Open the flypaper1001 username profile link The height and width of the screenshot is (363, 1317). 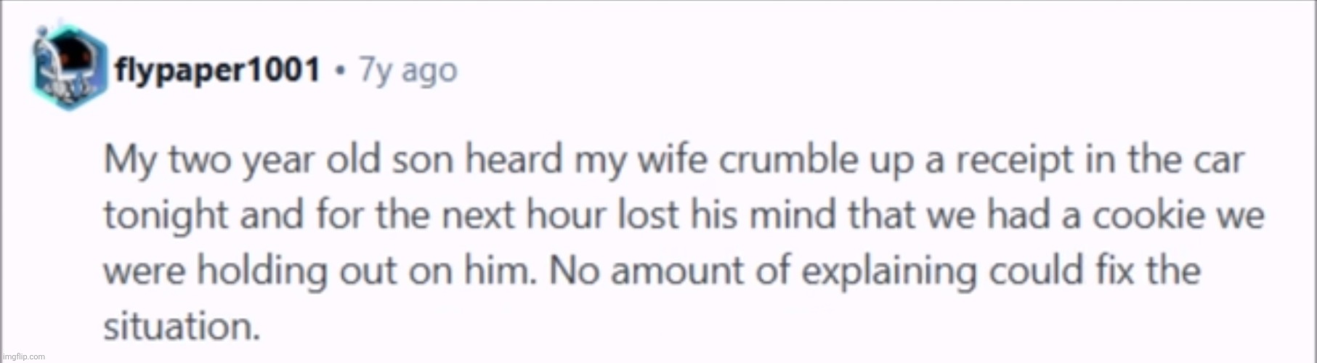[x=217, y=70]
